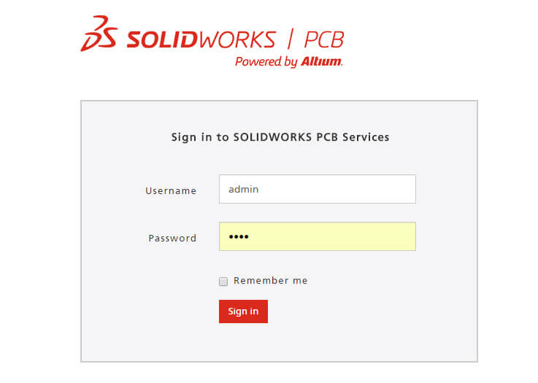Click the 'admin' text in the Username field
The height and width of the screenshot is (383, 538).
coord(244,189)
